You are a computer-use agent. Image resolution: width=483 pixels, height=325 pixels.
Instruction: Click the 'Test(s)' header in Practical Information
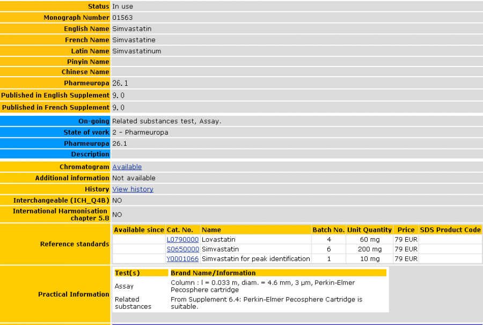(x=141, y=273)
